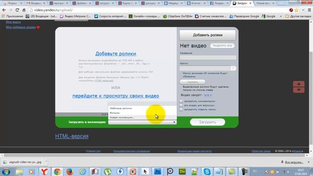Open the HTML-версия link below uploader
This screenshot has width=313, height=176.
pyautogui.click(x=72, y=136)
